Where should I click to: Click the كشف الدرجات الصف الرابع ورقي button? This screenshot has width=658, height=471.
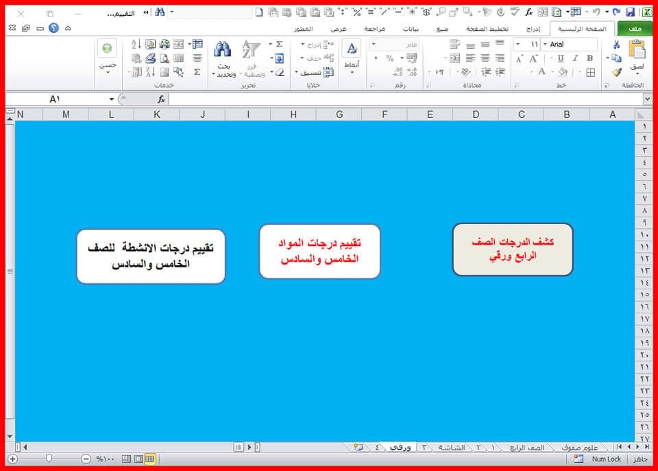(513, 250)
